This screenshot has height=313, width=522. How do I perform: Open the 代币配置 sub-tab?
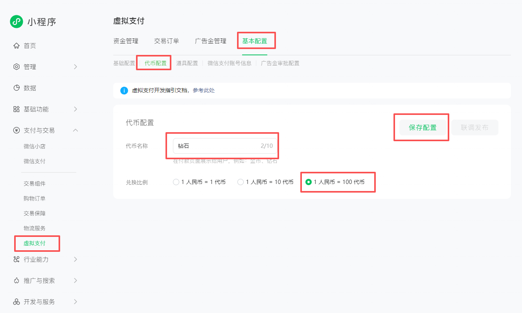[156, 63]
